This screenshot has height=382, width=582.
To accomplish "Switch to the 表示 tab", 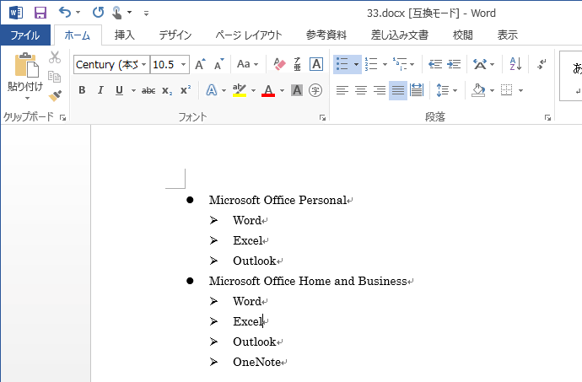I will (508, 35).
